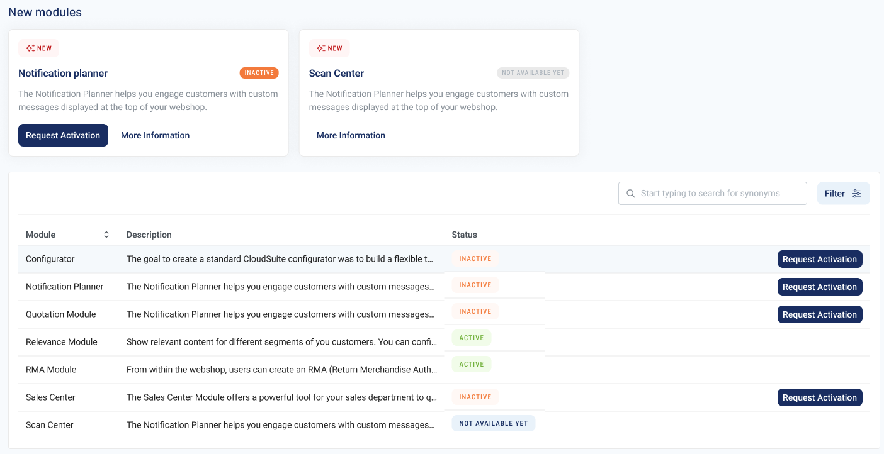This screenshot has width=884, height=454.
Task: Click sparkle icon on Scan Center card
Action: tap(321, 48)
